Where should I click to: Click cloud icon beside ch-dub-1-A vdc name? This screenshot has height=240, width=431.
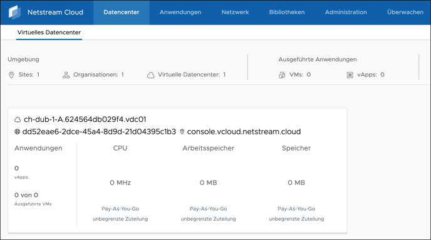tap(18, 119)
